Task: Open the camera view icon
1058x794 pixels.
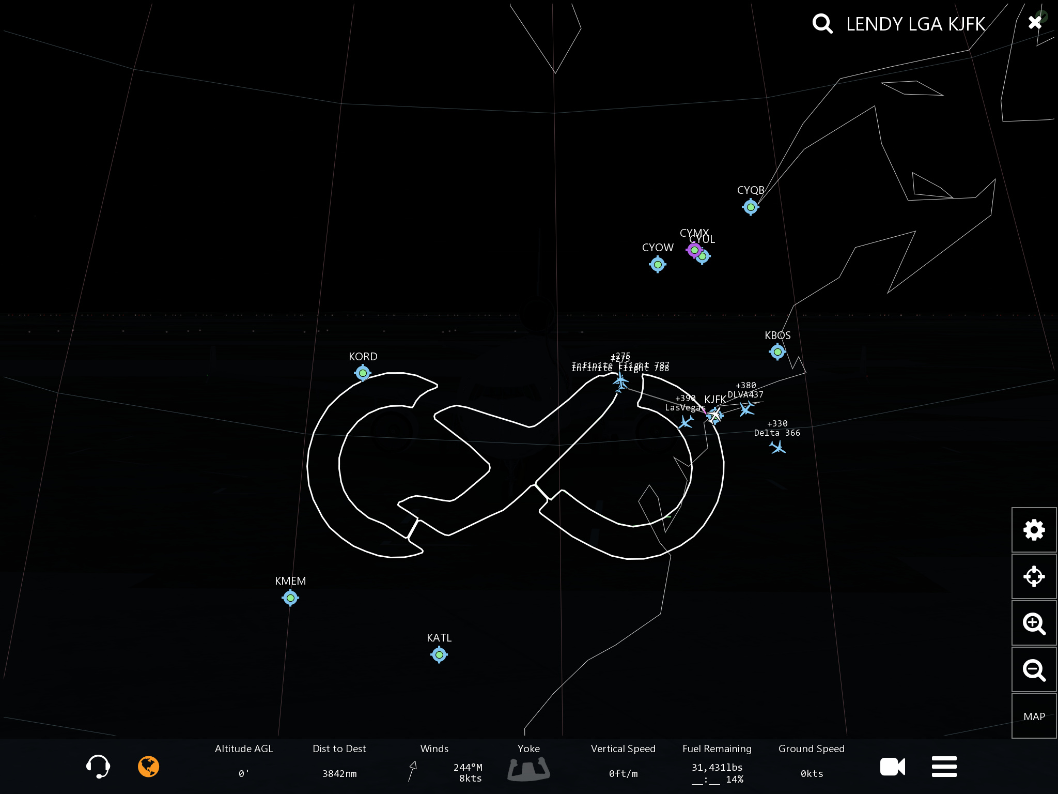Action: coord(892,767)
